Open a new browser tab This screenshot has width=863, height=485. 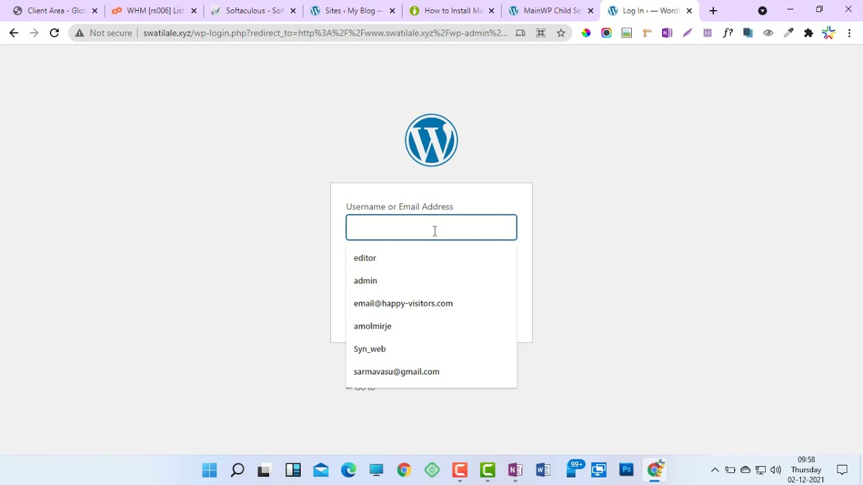pyautogui.click(x=713, y=11)
